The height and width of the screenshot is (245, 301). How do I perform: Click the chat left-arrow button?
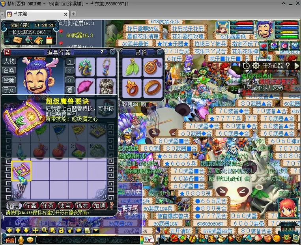(9, 230)
